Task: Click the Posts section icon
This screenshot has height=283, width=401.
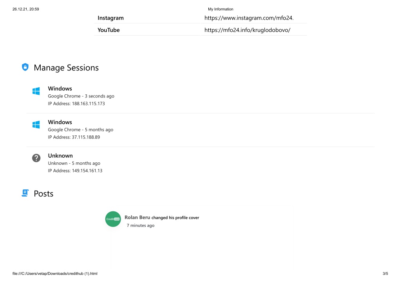Action: 25,193
